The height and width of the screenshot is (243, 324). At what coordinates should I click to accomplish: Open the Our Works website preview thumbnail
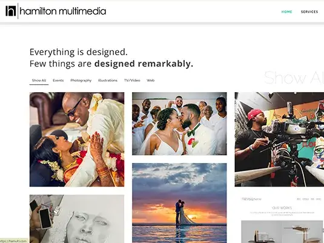tap(279, 219)
